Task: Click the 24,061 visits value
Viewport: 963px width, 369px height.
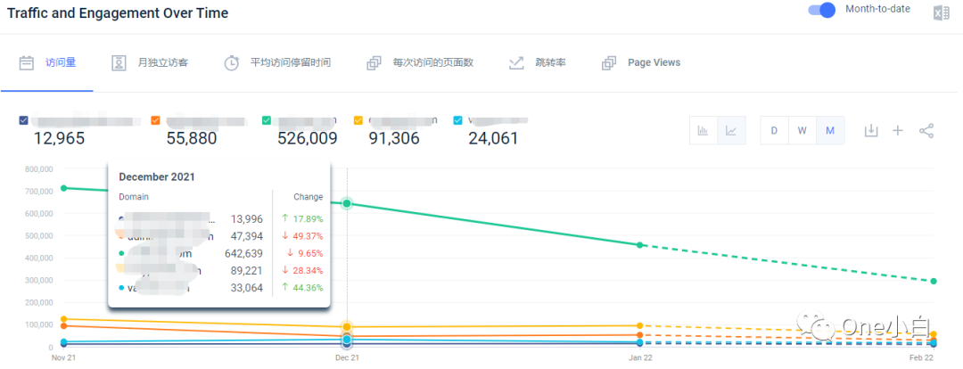Action: tap(493, 138)
